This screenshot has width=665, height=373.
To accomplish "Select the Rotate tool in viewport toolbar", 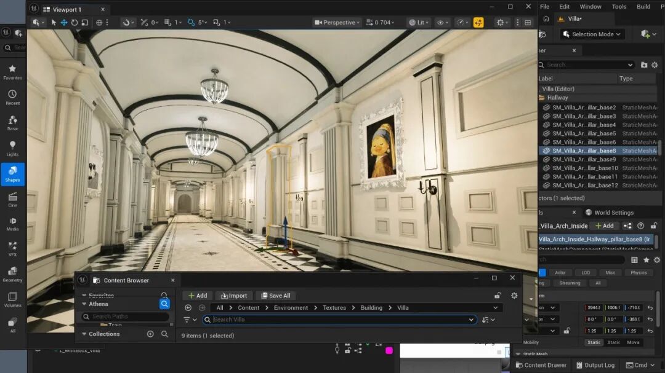I will tap(74, 23).
